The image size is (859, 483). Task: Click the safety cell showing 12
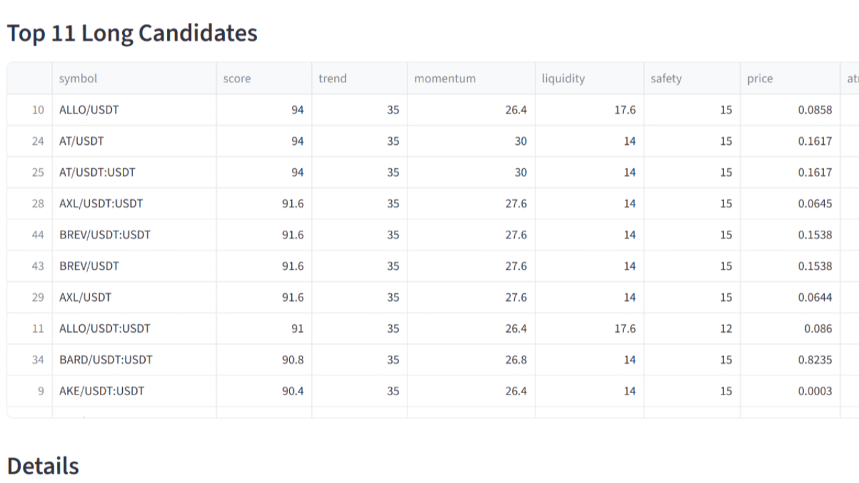(x=725, y=329)
